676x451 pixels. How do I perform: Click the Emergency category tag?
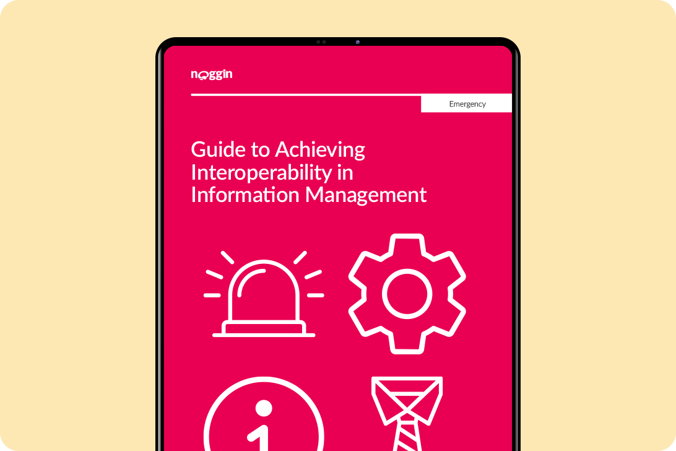pyautogui.click(x=467, y=104)
